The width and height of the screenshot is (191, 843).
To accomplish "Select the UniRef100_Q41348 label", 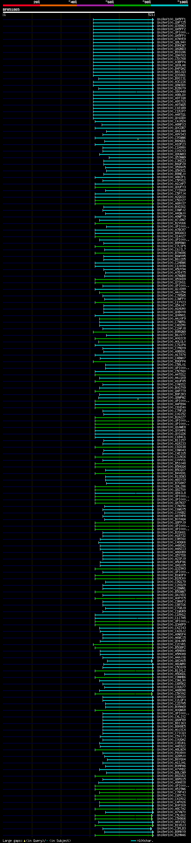I will (x=171, y=131).
